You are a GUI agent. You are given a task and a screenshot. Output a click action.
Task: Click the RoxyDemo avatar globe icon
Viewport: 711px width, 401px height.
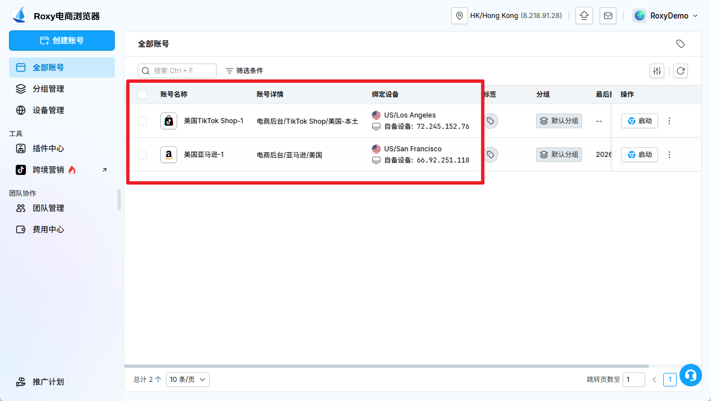tap(640, 16)
